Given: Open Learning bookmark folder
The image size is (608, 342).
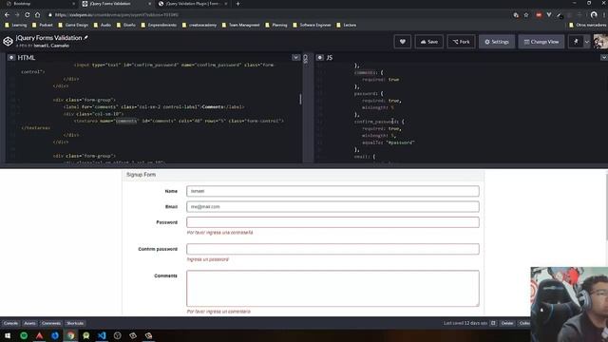Looking at the screenshot, I should [15, 25].
